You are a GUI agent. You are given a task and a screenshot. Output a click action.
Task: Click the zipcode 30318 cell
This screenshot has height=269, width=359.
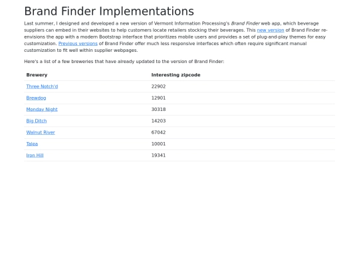158,110
